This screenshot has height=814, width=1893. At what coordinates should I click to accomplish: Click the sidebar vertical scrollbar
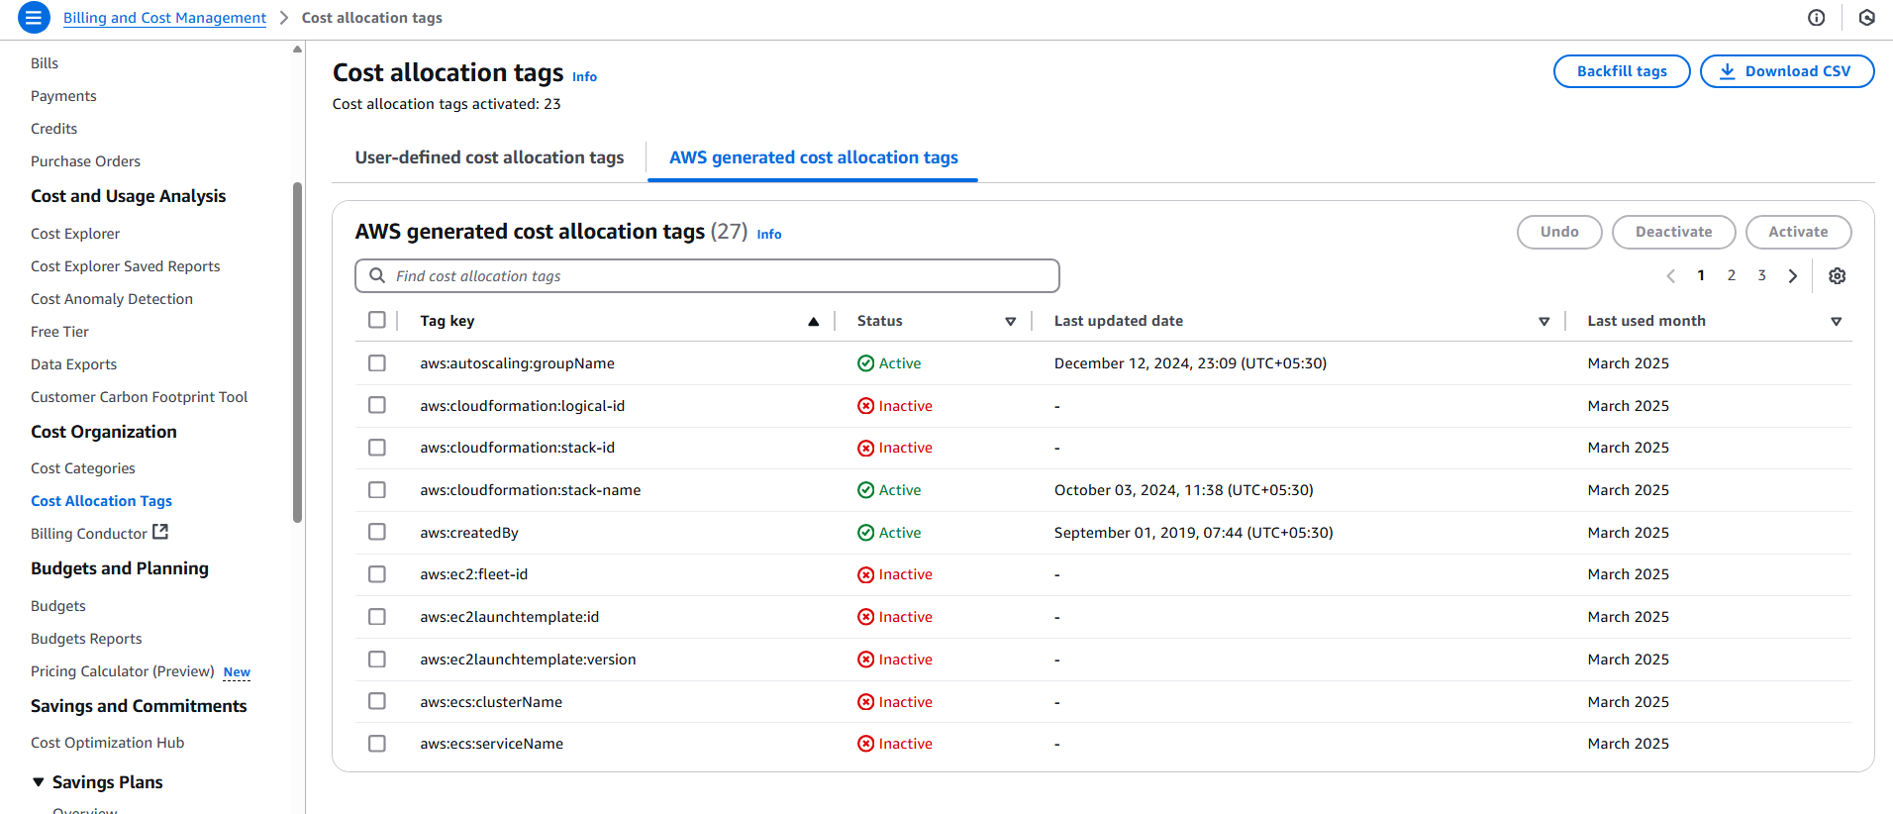click(297, 352)
